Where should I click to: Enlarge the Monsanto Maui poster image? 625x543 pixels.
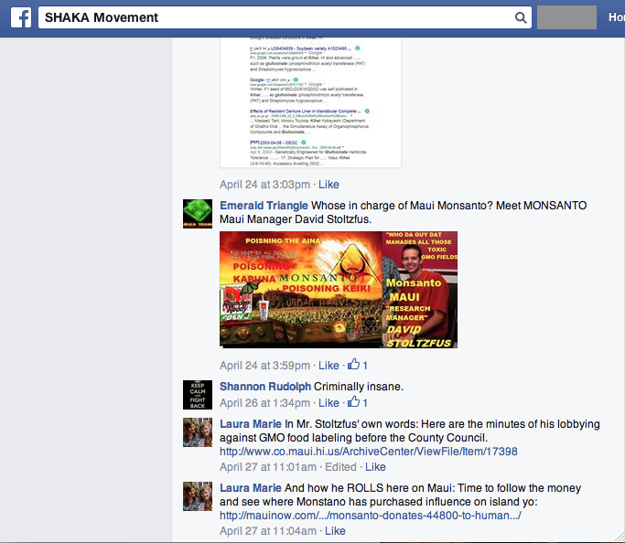tap(339, 289)
